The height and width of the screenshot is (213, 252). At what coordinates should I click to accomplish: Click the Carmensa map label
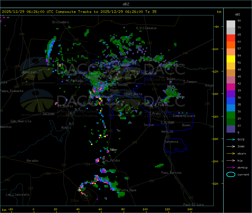point(171,142)
